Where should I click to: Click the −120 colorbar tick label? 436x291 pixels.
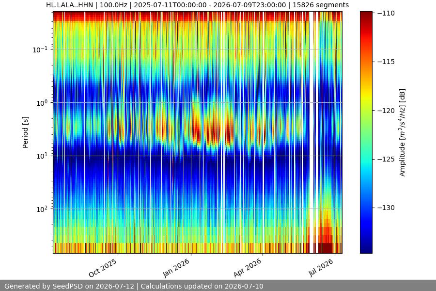click(x=386, y=111)
